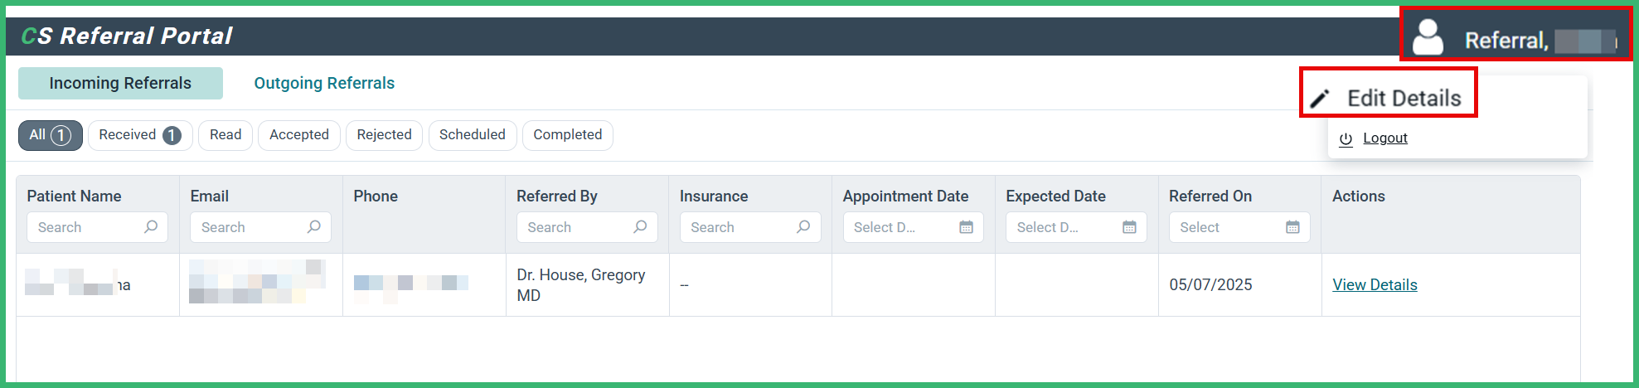This screenshot has width=1639, height=388.
Task: Click the Patient Name search field
Action: click(x=87, y=227)
